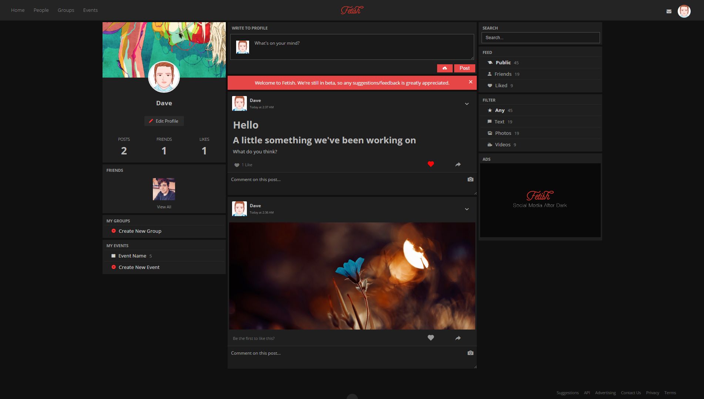Image resolution: width=704 pixels, height=399 pixels.
Task: Click the Edit Profile button
Action: coord(164,121)
